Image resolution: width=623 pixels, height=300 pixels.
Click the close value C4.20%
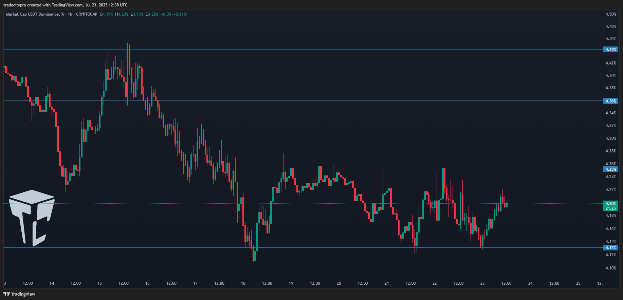152,14
